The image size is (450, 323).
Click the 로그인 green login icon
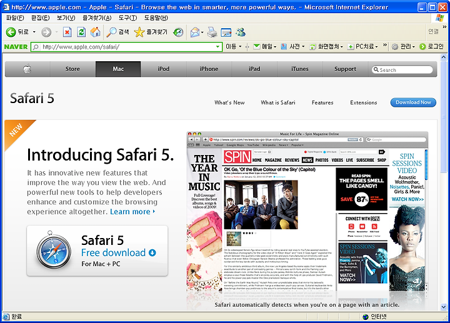(422, 46)
